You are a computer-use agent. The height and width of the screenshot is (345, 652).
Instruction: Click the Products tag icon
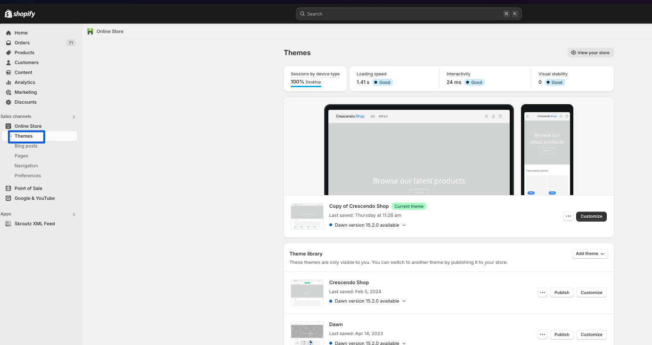click(8, 53)
